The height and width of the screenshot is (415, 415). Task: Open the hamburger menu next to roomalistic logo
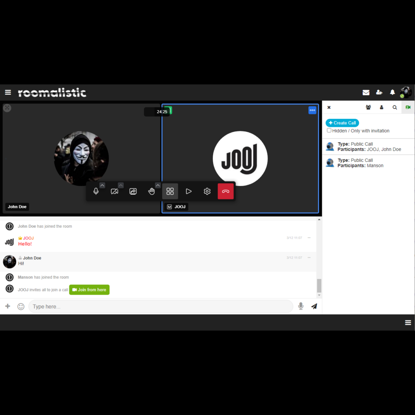click(x=8, y=92)
